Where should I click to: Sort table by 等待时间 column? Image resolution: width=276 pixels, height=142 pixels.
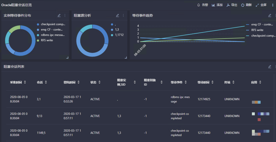212,82
